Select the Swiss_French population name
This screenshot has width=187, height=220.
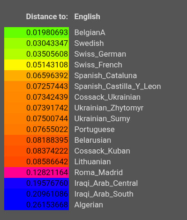[x=98, y=65]
